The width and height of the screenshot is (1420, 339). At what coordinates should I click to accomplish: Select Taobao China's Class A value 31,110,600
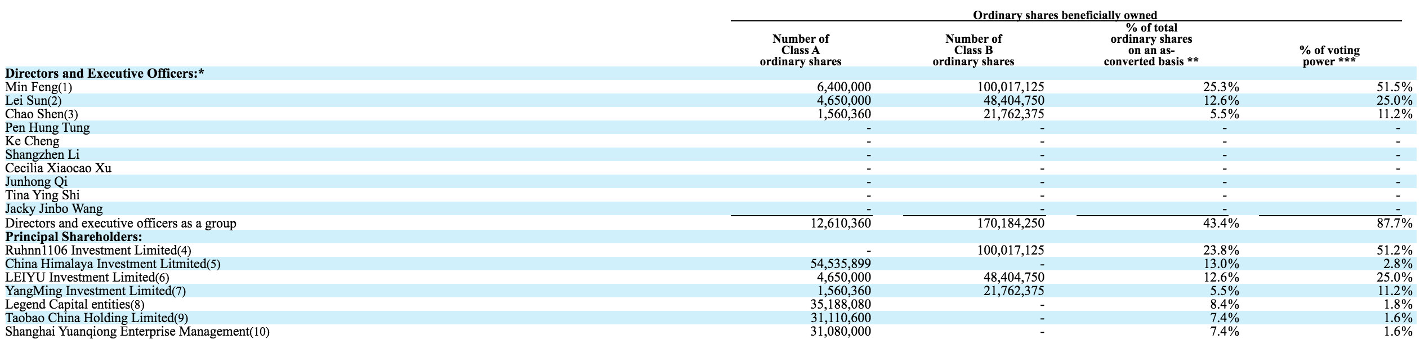coord(840,318)
